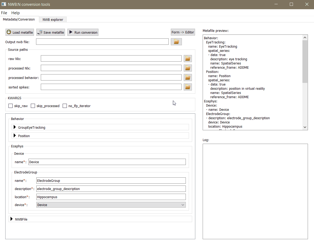Image resolution: width=314 pixels, height=245 pixels.
Task: Browse folder for sorted spikes path
Action: (188, 87)
